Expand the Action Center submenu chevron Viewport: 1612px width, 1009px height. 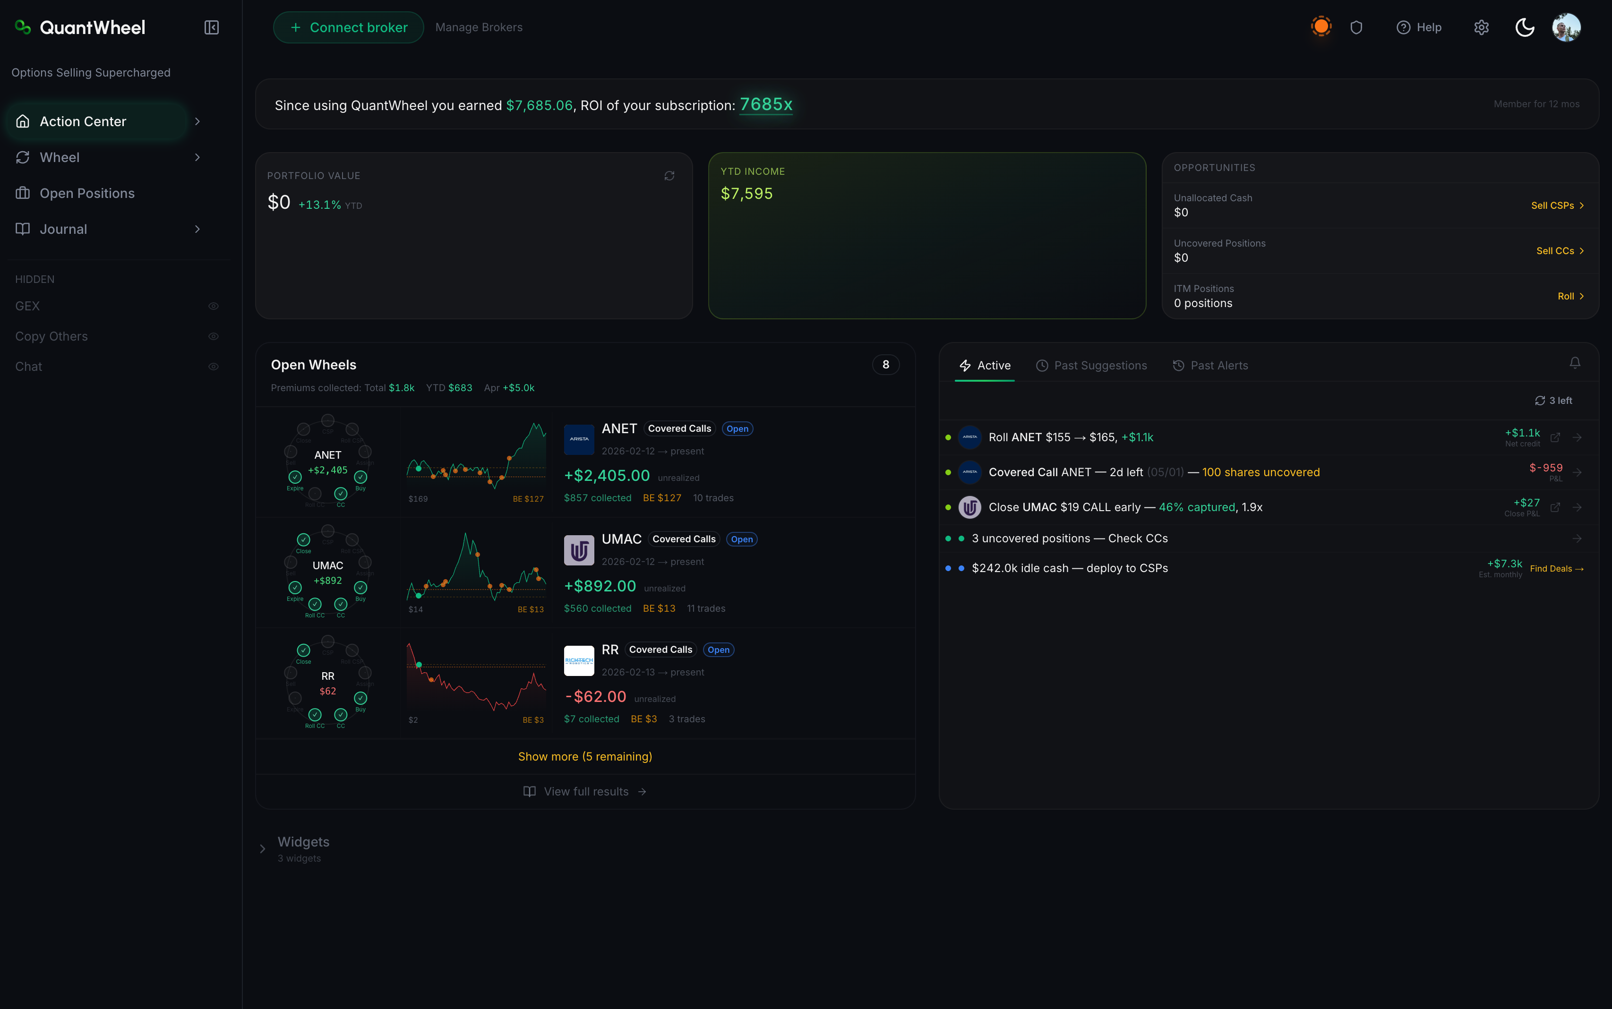tap(197, 121)
